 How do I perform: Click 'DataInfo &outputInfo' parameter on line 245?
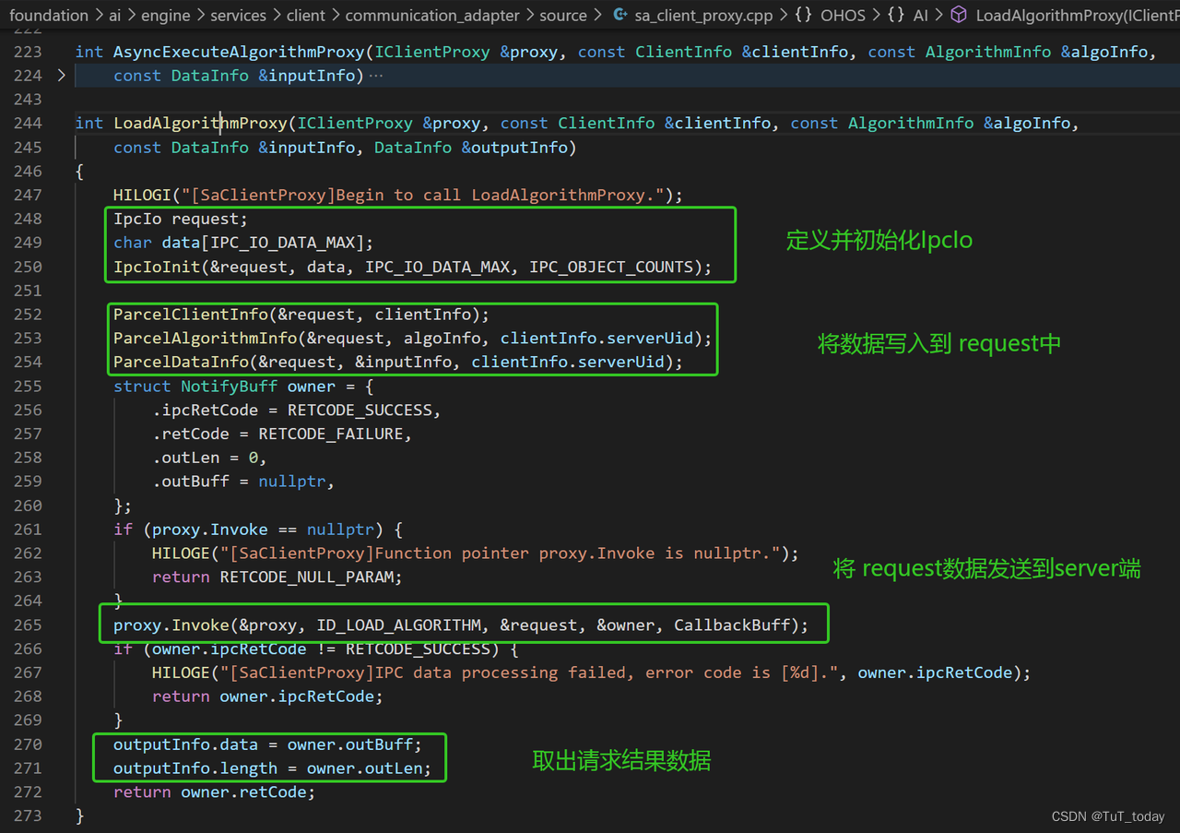pos(471,148)
